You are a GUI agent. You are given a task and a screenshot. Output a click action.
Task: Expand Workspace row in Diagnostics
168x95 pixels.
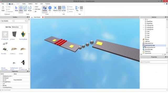coord(1,78)
